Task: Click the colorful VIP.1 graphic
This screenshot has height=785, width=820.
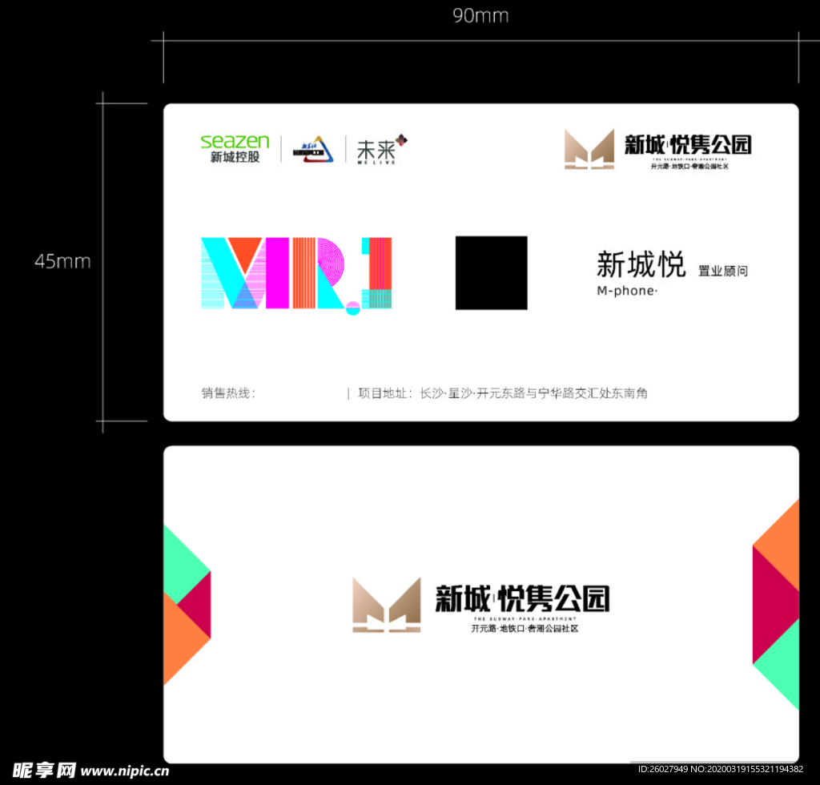Action: tap(295, 274)
